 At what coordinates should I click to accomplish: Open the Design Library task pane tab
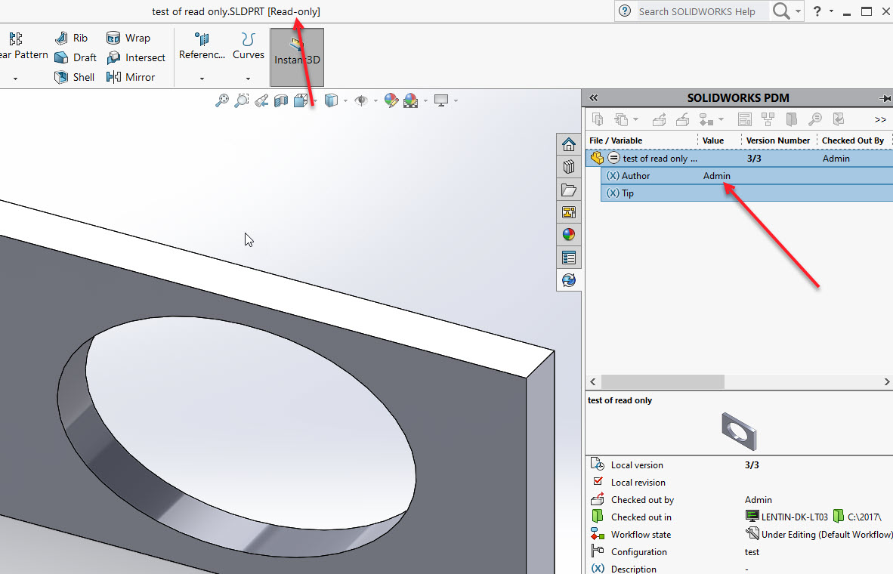point(569,167)
